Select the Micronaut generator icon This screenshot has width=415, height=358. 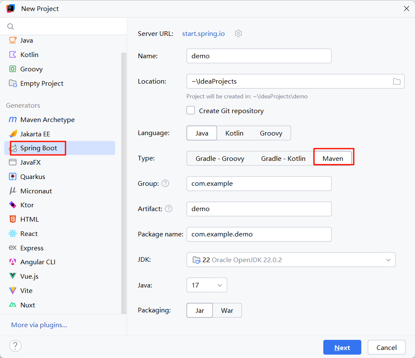click(13, 191)
